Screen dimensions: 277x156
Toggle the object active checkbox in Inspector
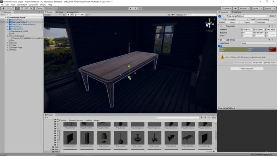[225, 16]
